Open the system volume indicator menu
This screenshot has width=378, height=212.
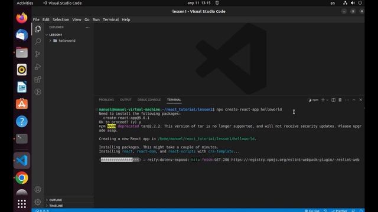353,3
